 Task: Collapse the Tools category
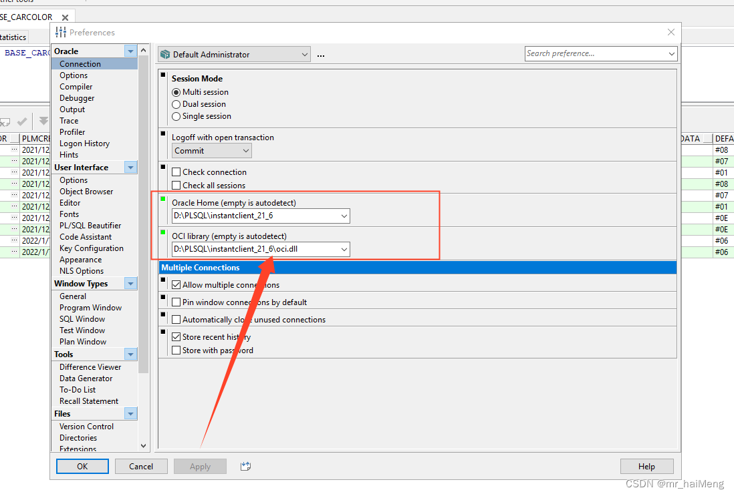pos(130,354)
